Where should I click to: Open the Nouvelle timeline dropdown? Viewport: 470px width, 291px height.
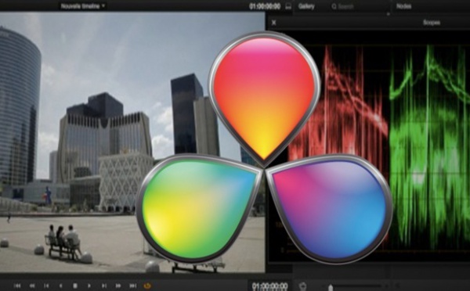pyautogui.click(x=83, y=6)
